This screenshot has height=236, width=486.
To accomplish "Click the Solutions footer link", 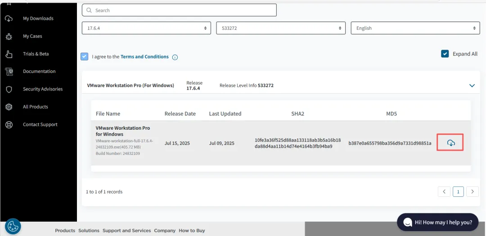I will coord(89,231).
